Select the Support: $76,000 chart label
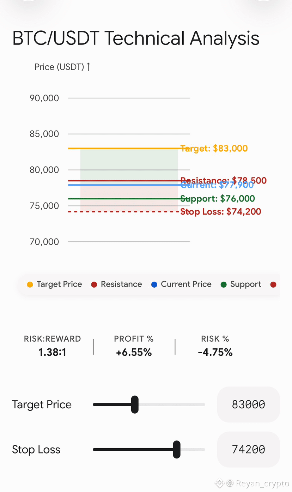 point(218,199)
